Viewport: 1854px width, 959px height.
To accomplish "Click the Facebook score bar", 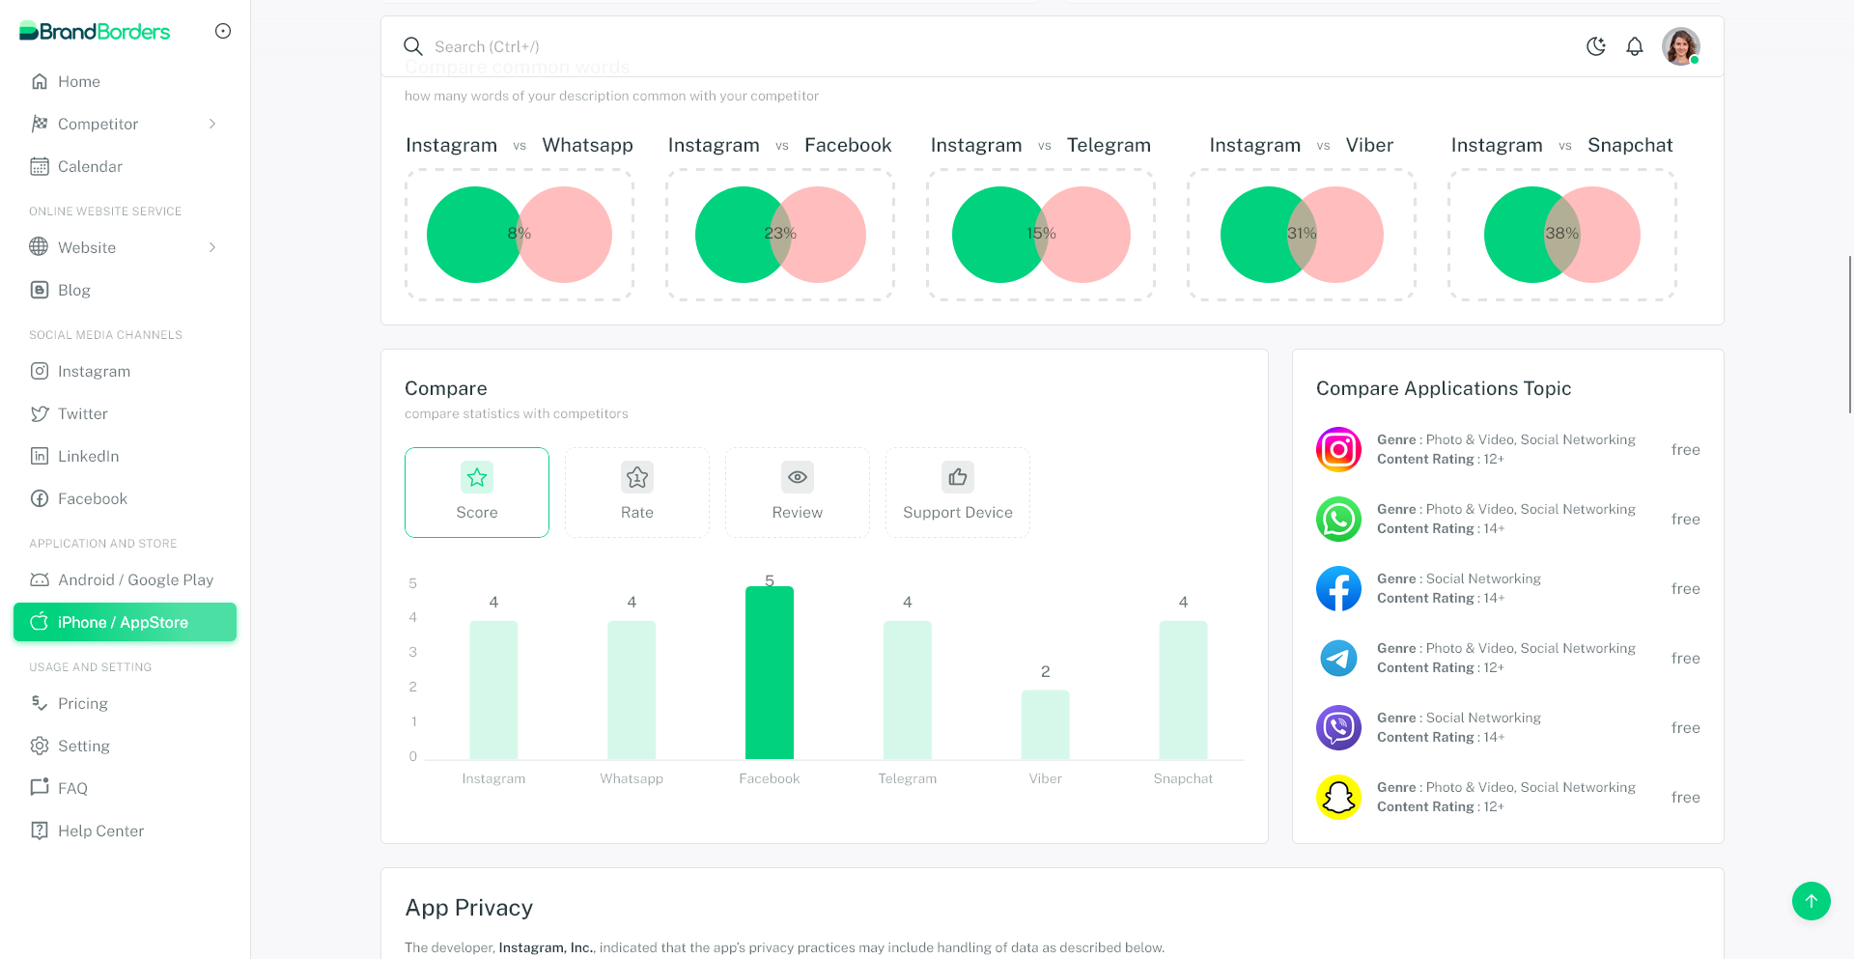I will (770, 673).
